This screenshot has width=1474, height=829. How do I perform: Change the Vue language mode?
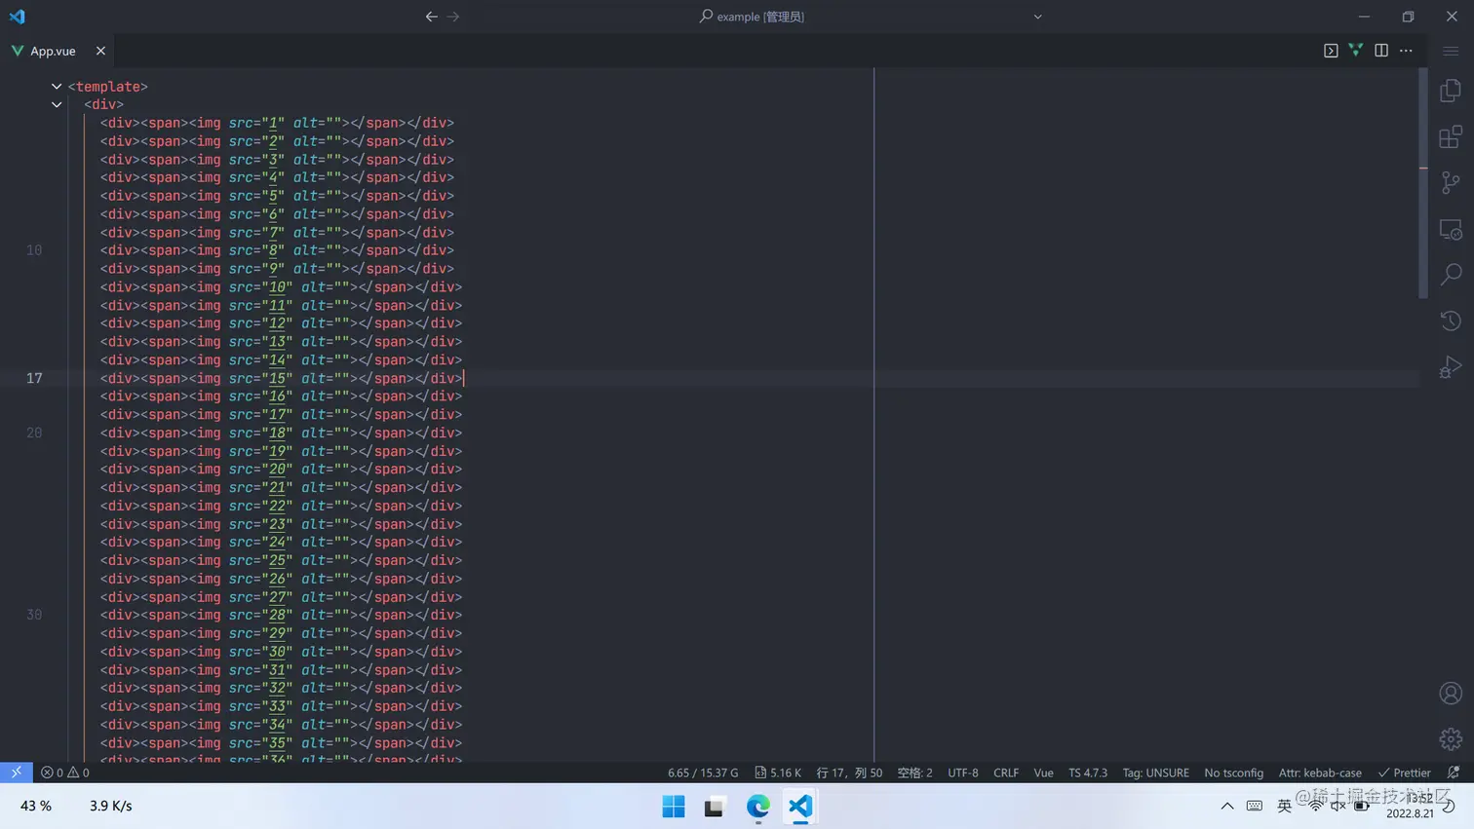point(1043,772)
